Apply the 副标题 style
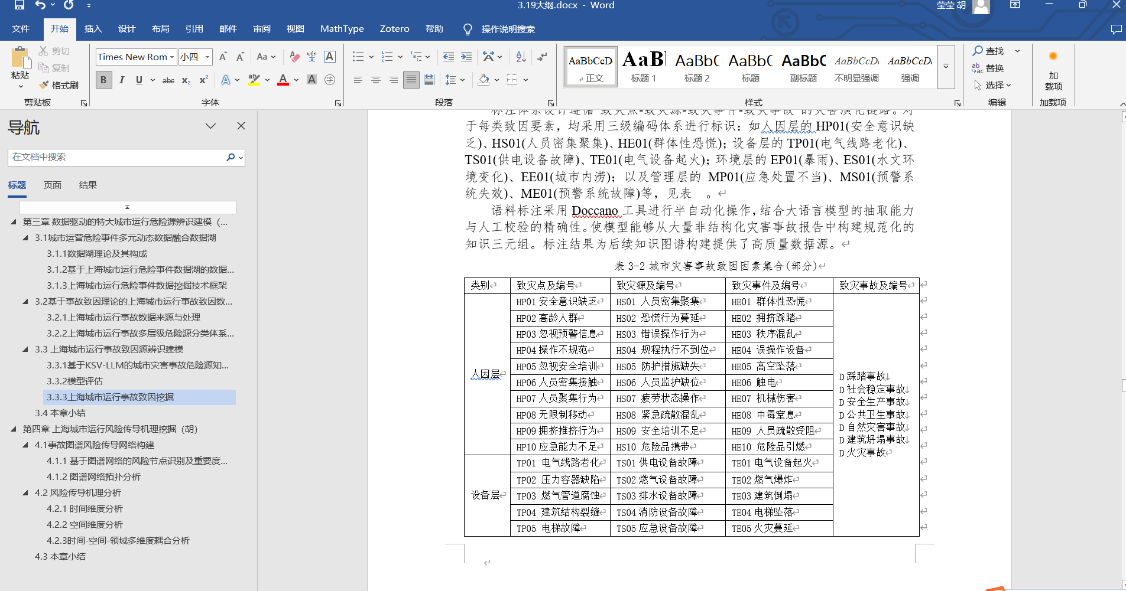 coord(803,67)
